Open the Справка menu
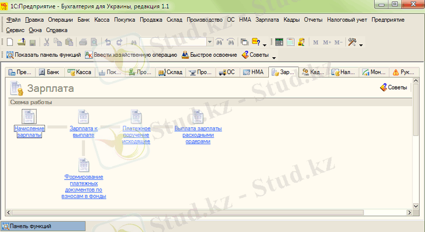 click(57, 30)
